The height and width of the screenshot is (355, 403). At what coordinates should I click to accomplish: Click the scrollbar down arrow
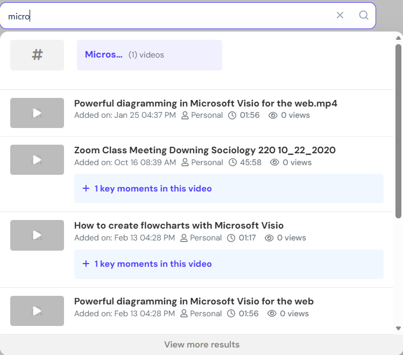398,328
